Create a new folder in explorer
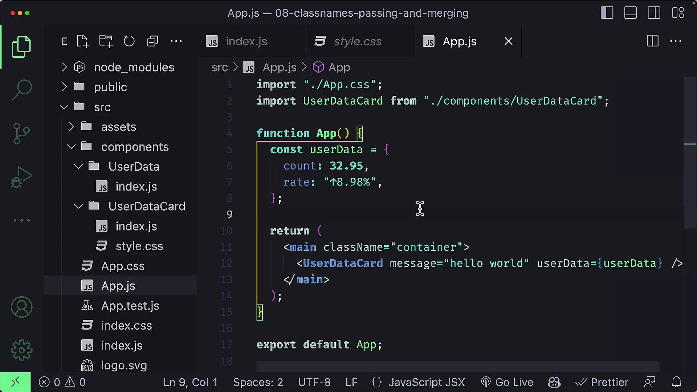 [x=106, y=41]
